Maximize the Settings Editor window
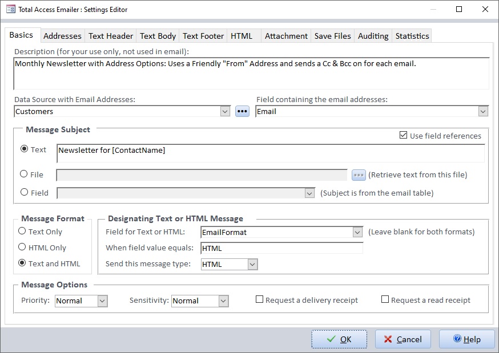 [459, 9]
